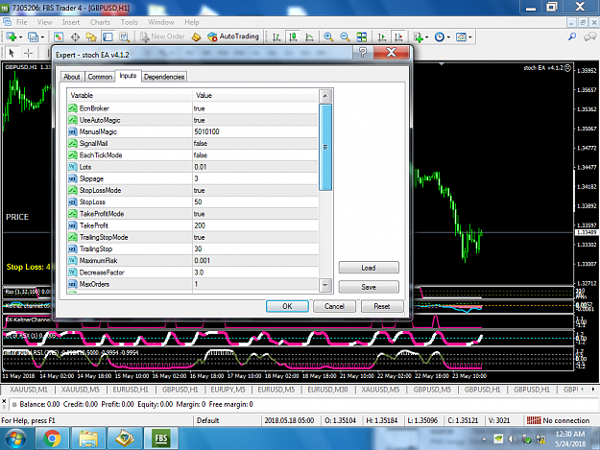Image resolution: width=600 pixels, height=450 pixels.
Task: Open the EURJPY,M5 chart tab
Action: coord(228,390)
